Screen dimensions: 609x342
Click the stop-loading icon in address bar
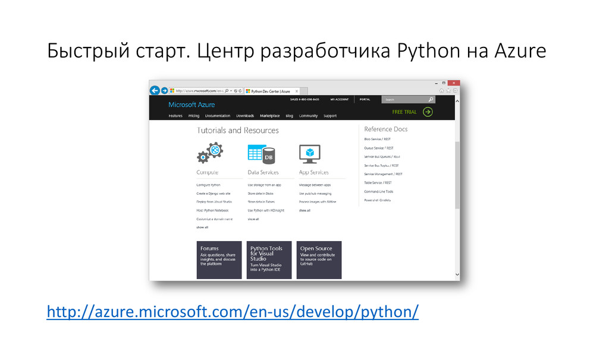(x=236, y=91)
